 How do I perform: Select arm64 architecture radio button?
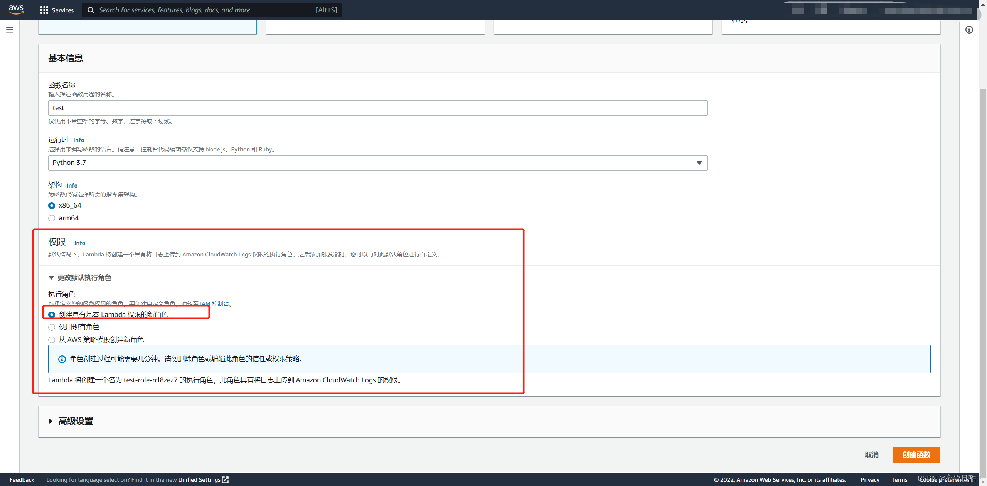(x=52, y=218)
